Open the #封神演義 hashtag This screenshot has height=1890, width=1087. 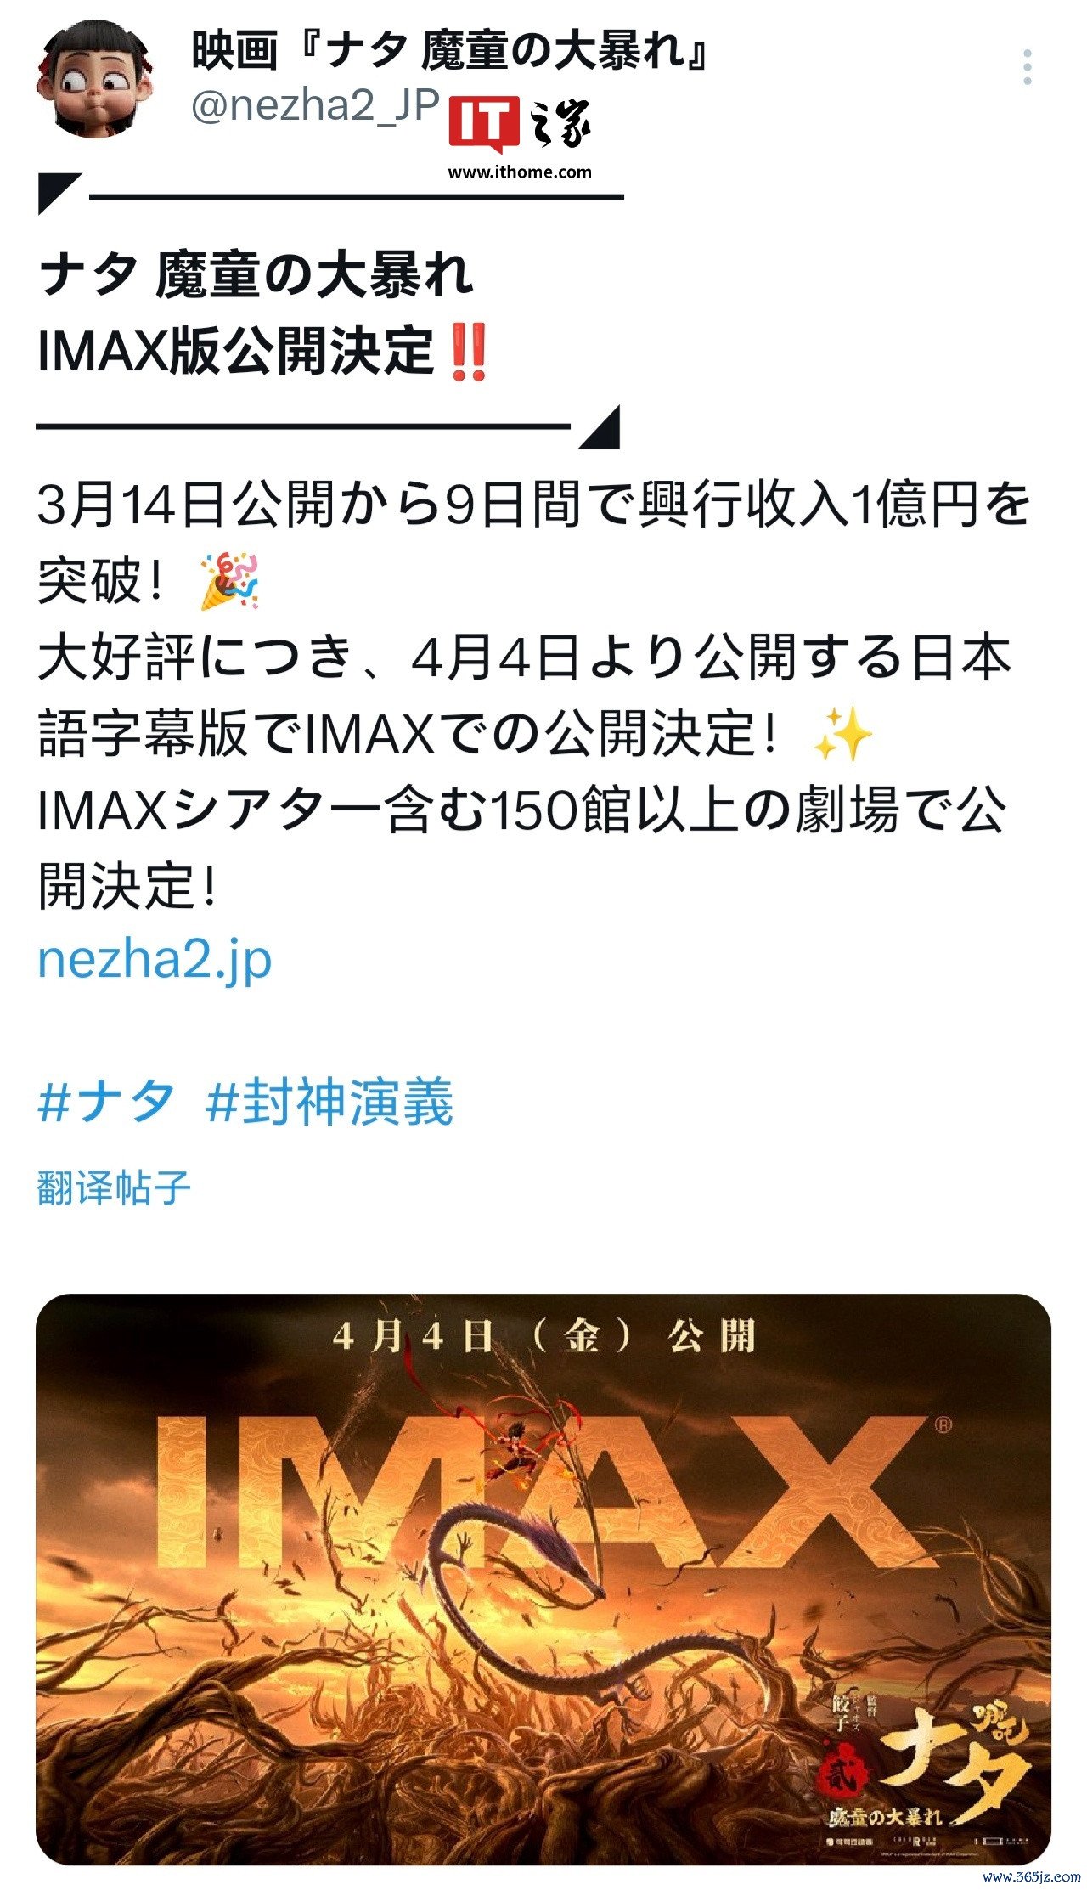[329, 1102]
